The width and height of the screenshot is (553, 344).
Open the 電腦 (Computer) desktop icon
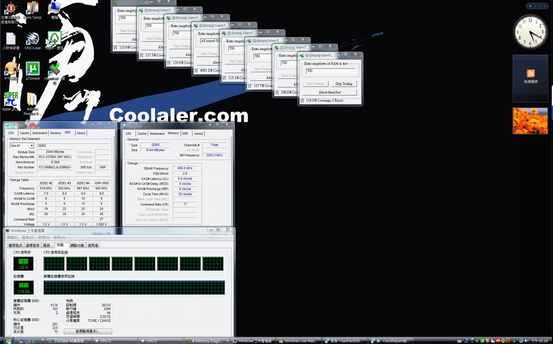pyautogui.click(x=54, y=10)
